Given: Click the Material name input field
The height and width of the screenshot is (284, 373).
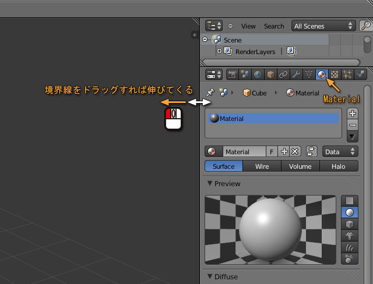Looking at the screenshot, I should (x=244, y=151).
